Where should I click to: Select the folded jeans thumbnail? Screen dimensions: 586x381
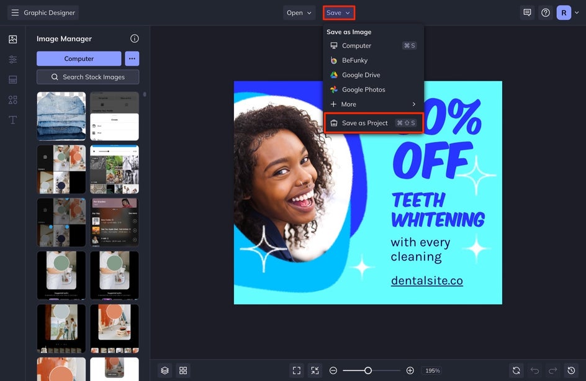(x=61, y=116)
